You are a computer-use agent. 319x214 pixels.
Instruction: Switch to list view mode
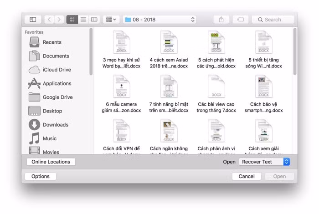83,20
